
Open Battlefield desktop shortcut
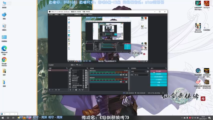[x=198, y=5]
